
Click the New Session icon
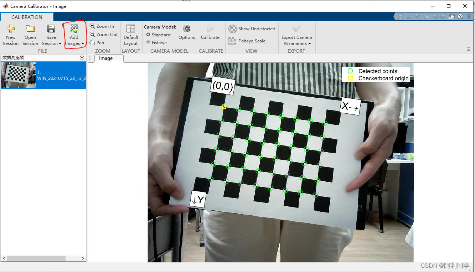coord(11,29)
